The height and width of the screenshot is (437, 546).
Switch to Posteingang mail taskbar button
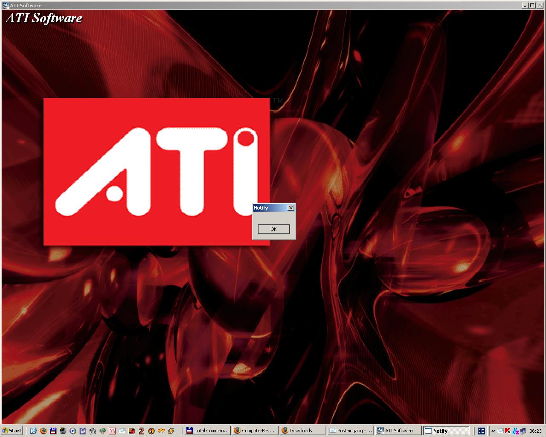pyautogui.click(x=351, y=431)
